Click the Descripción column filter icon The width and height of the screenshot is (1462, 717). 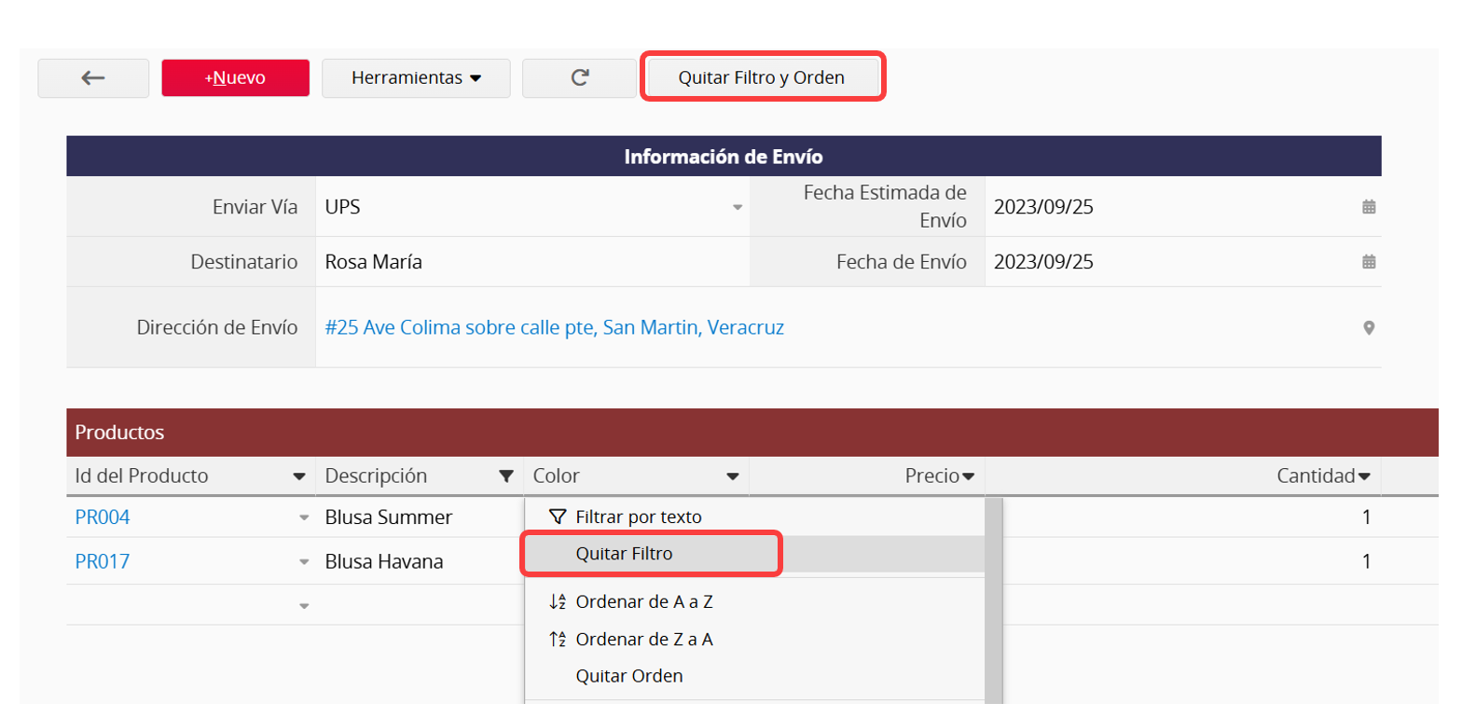[x=506, y=476]
